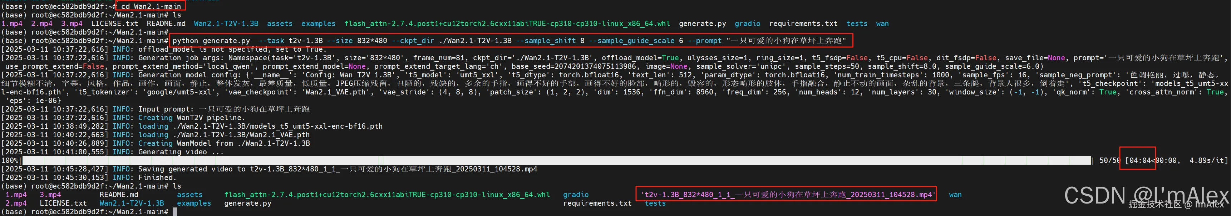Click the '04:04<00:00' elapsed time
This screenshot has width=1231, height=216.
1153,161
